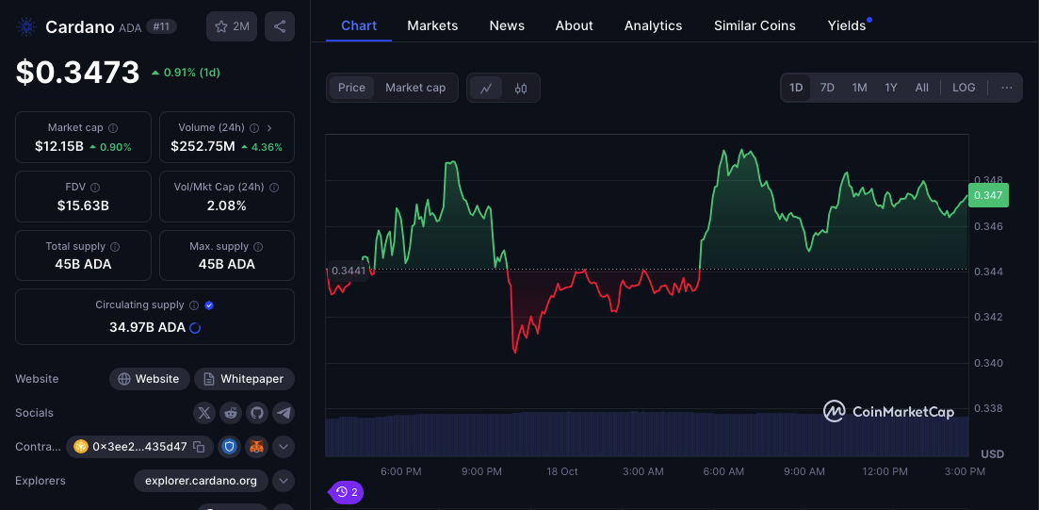
Task: Open explorer.cardano.org link
Action: click(201, 481)
